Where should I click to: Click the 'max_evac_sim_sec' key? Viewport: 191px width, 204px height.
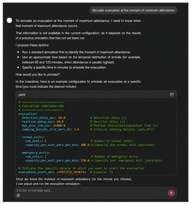tap(36, 126)
